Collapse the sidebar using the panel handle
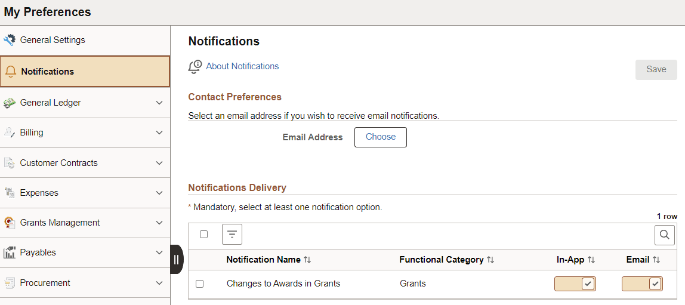The width and height of the screenshot is (685, 305). [x=177, y=259]
